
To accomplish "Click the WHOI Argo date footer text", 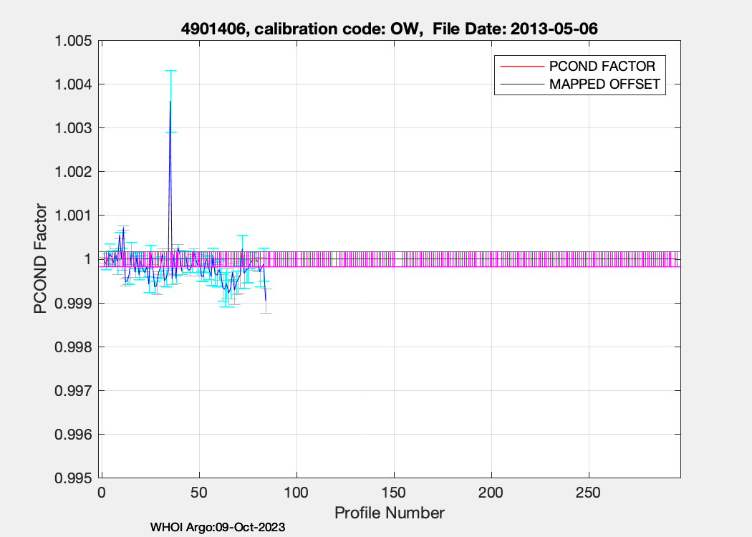I will (x=218, y=527).
